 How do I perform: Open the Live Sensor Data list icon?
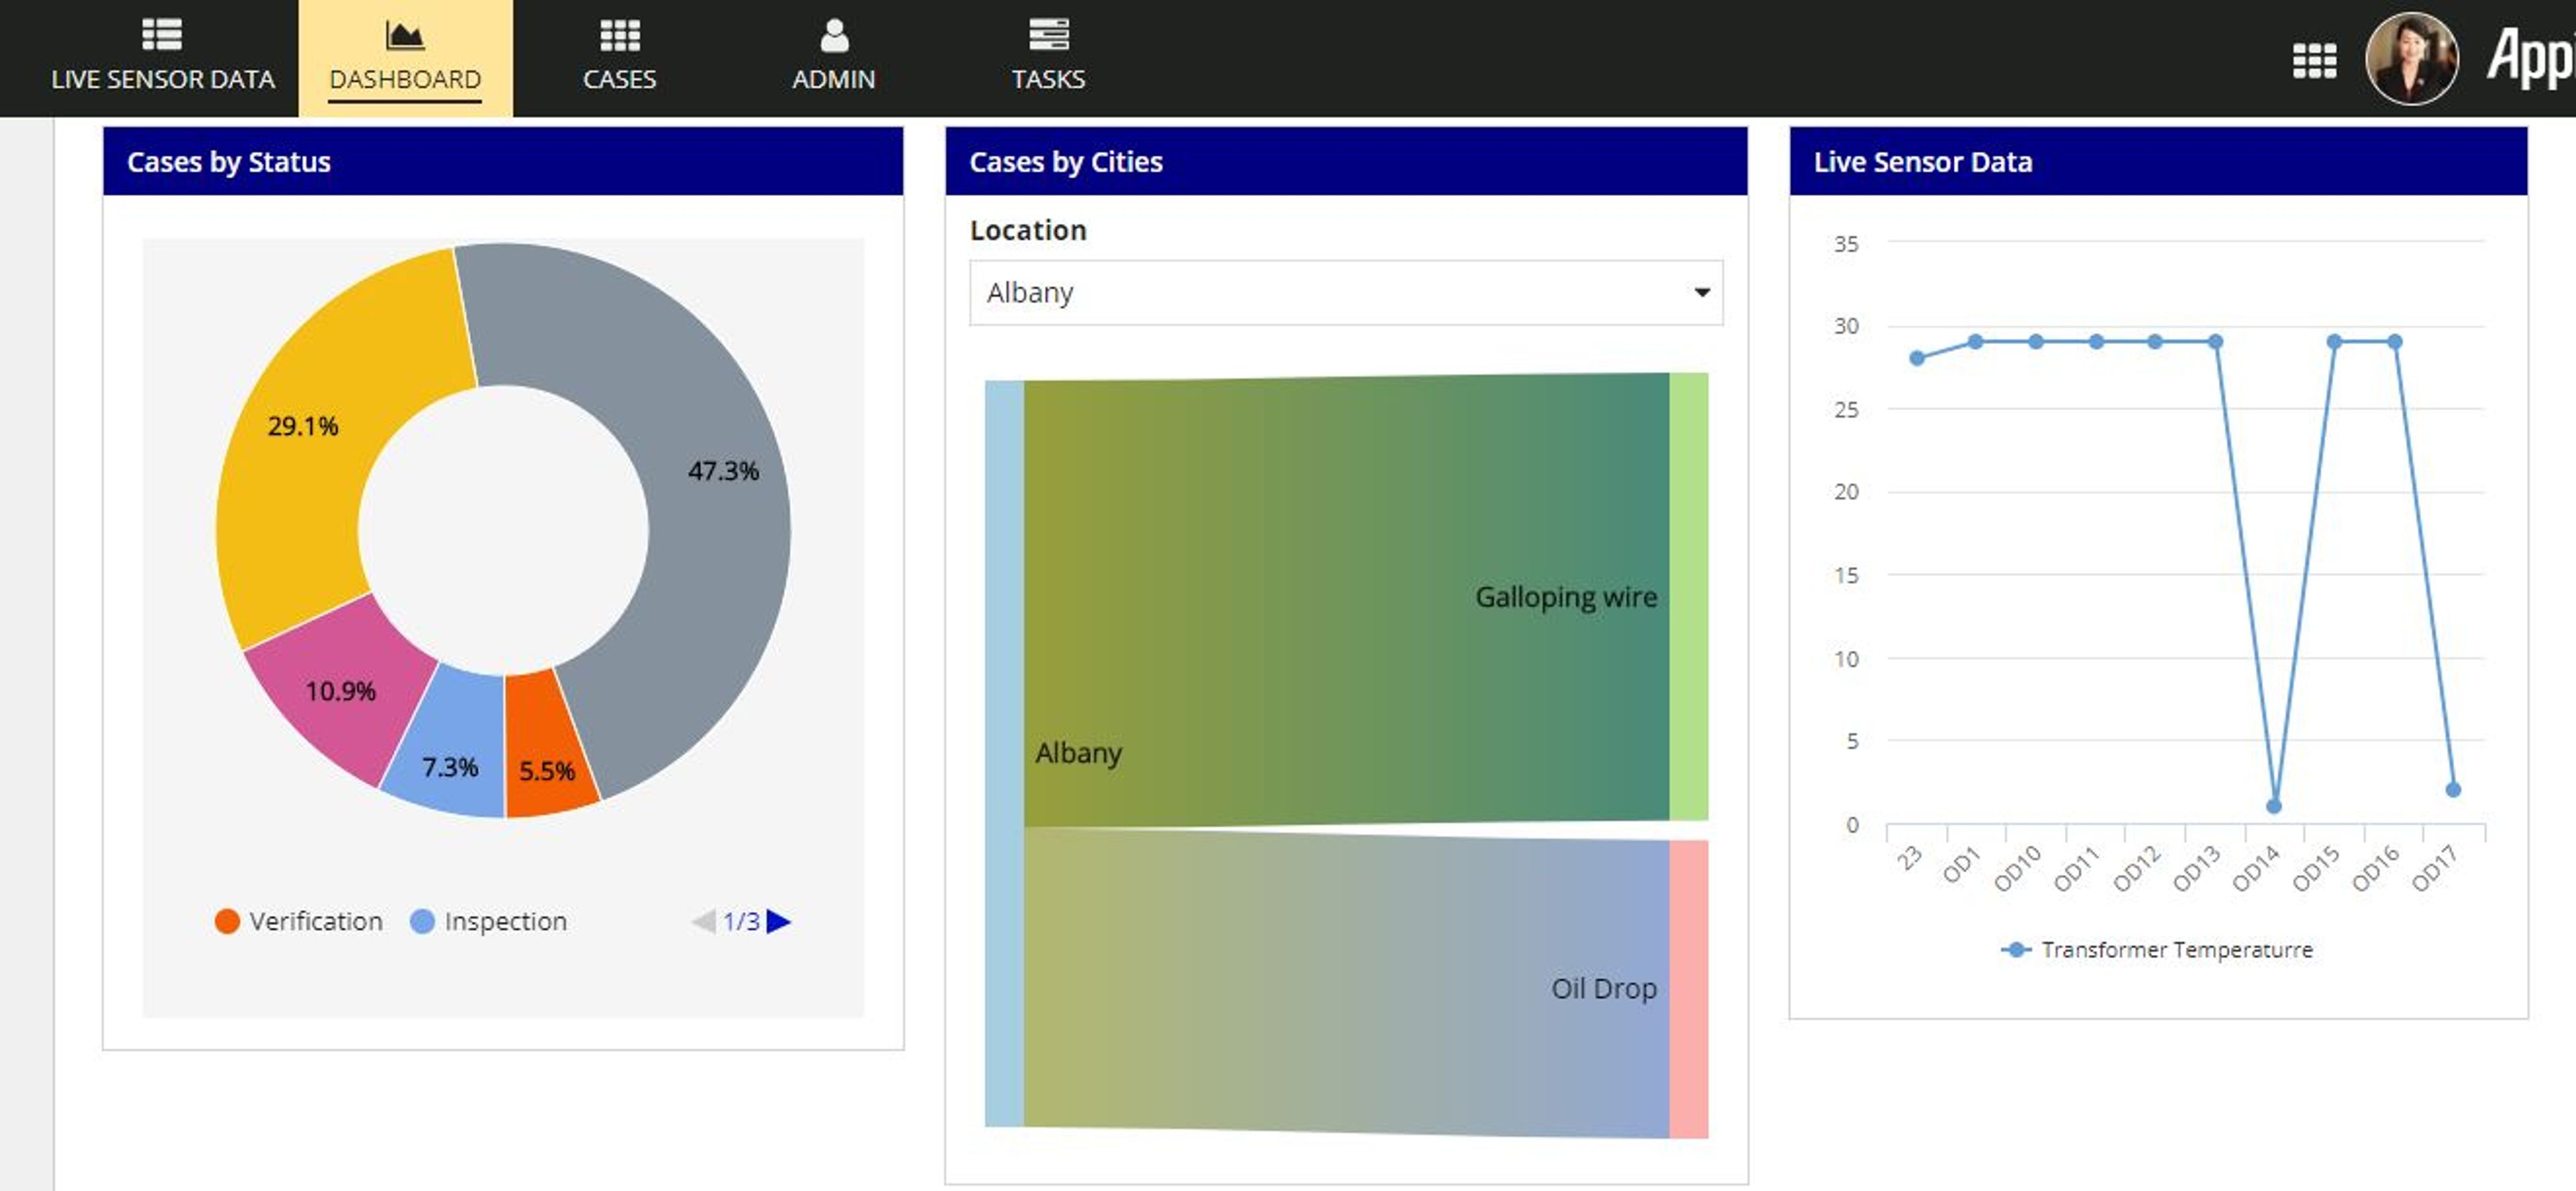click(x=162, y=35)
